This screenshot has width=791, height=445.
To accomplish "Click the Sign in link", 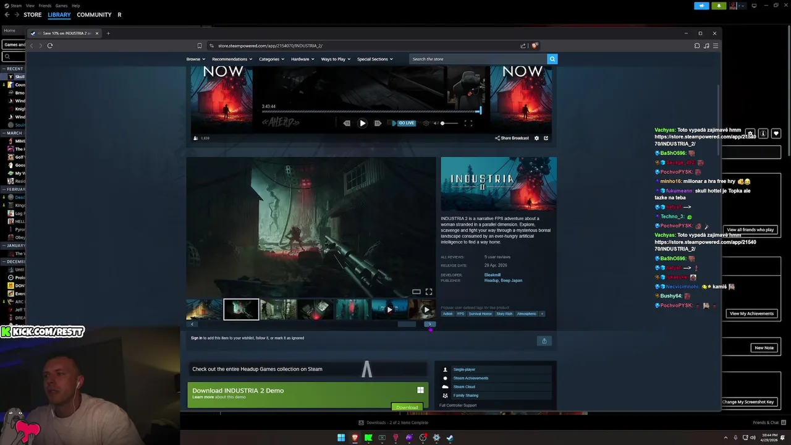I will pos(197,338).
